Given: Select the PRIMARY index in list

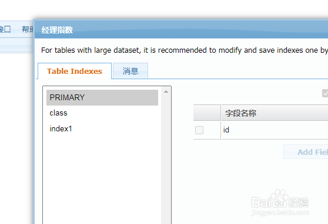Looking at the screenshot, I should pos(102,97).
